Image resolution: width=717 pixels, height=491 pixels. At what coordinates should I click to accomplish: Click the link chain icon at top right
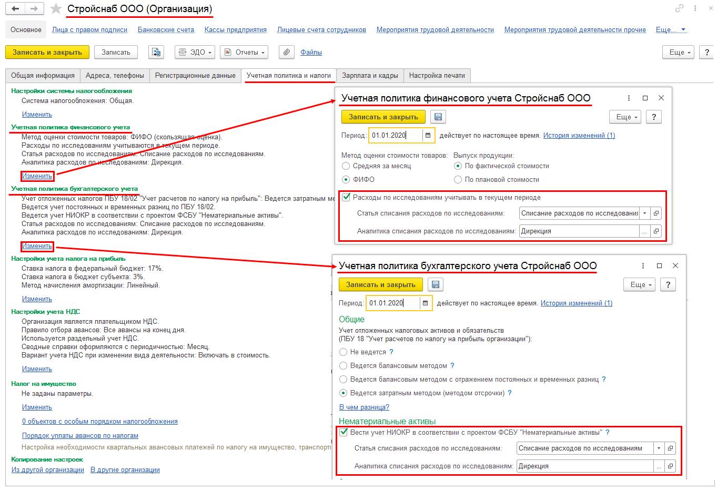click(680, 8)
